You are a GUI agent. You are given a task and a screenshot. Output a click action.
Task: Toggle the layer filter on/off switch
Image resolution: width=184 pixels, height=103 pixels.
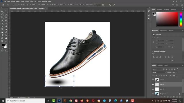click(x=177, y=69)
